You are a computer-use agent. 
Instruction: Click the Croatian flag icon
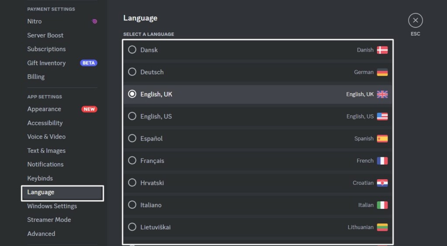click(x=382, y=183)
